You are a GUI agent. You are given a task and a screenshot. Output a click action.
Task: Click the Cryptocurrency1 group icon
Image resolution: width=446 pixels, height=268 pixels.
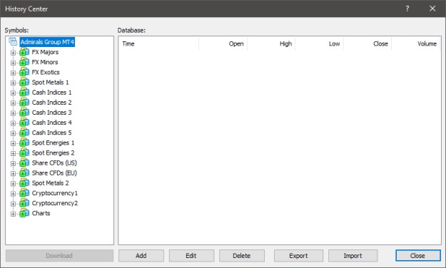point(24,193)
